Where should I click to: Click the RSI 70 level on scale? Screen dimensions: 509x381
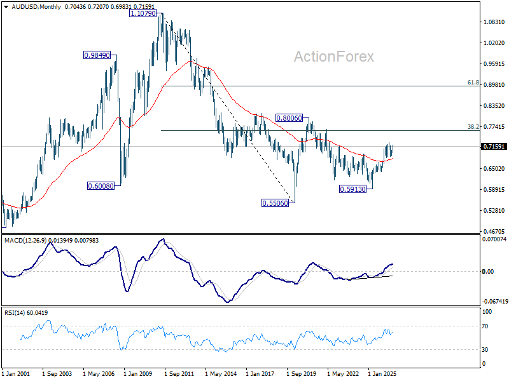click(485, 326)
